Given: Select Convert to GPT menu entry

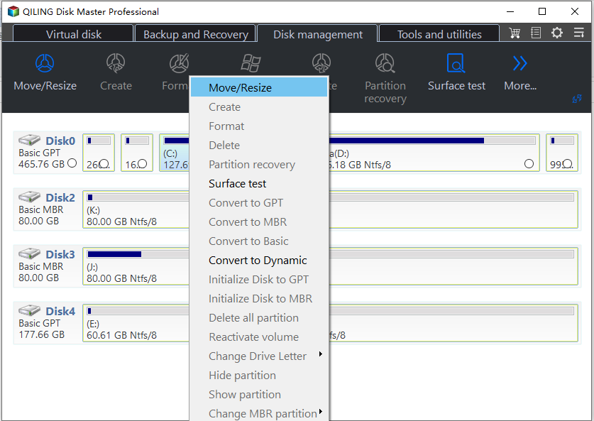Looking at the screenshot, I should click(x=259, y=203).
